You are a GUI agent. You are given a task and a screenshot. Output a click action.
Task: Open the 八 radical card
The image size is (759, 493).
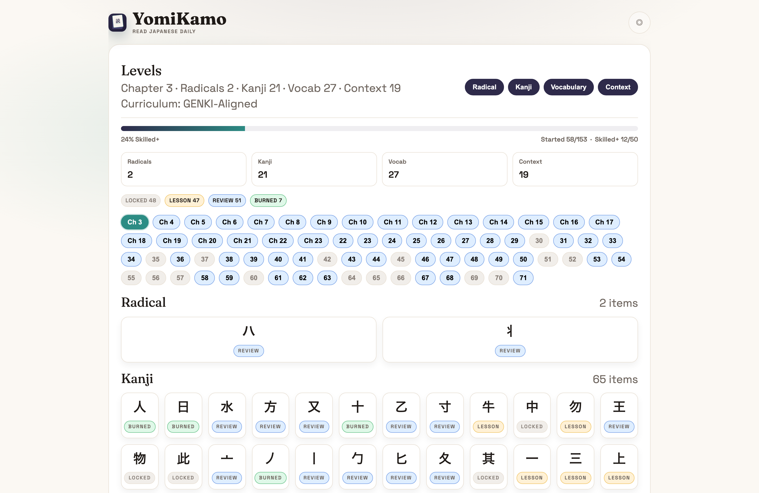click(248, 339)
